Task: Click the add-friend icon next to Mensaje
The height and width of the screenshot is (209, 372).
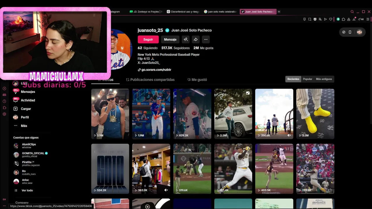Action: click(186, 39)
